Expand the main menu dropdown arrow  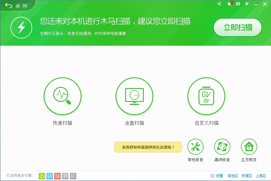247,4
